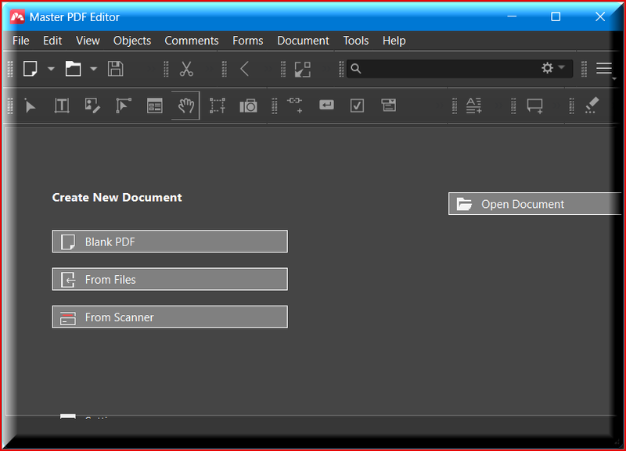
Task: Open the Forms menu
Action: (248, 41)
